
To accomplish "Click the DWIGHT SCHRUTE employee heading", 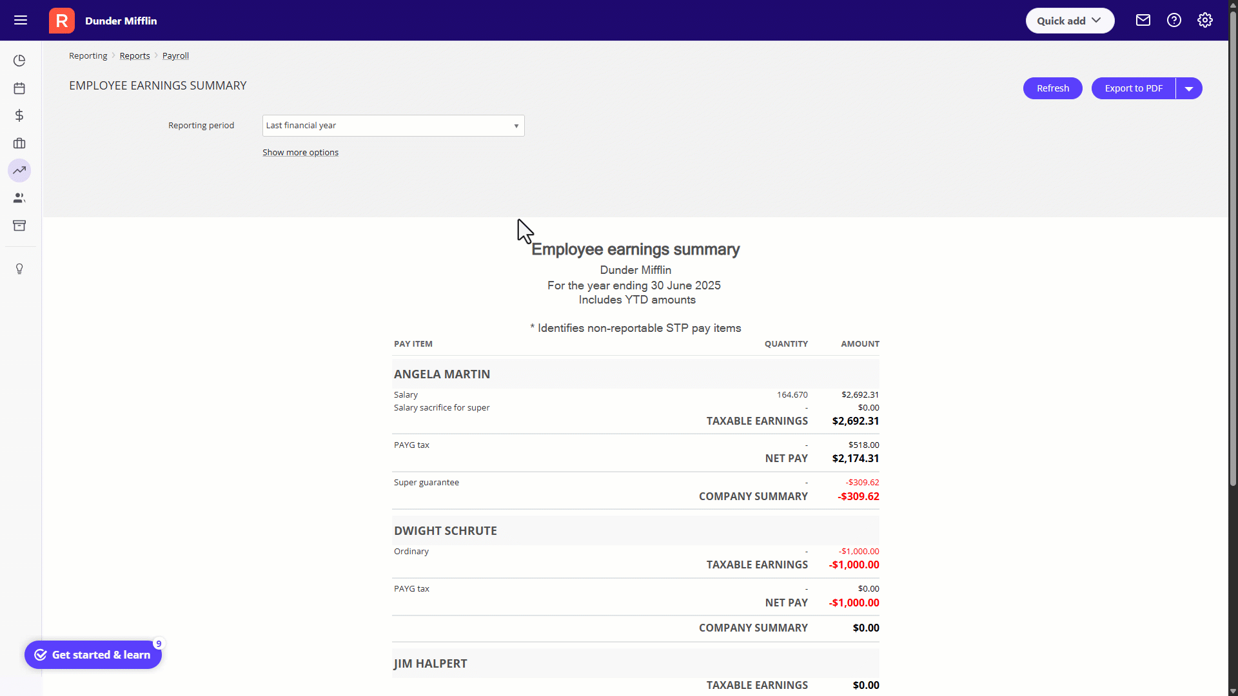I will (x=446, y=531).
